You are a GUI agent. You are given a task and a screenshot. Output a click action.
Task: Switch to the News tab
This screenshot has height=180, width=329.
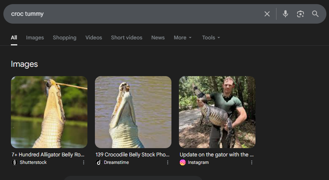click(158, 37)
